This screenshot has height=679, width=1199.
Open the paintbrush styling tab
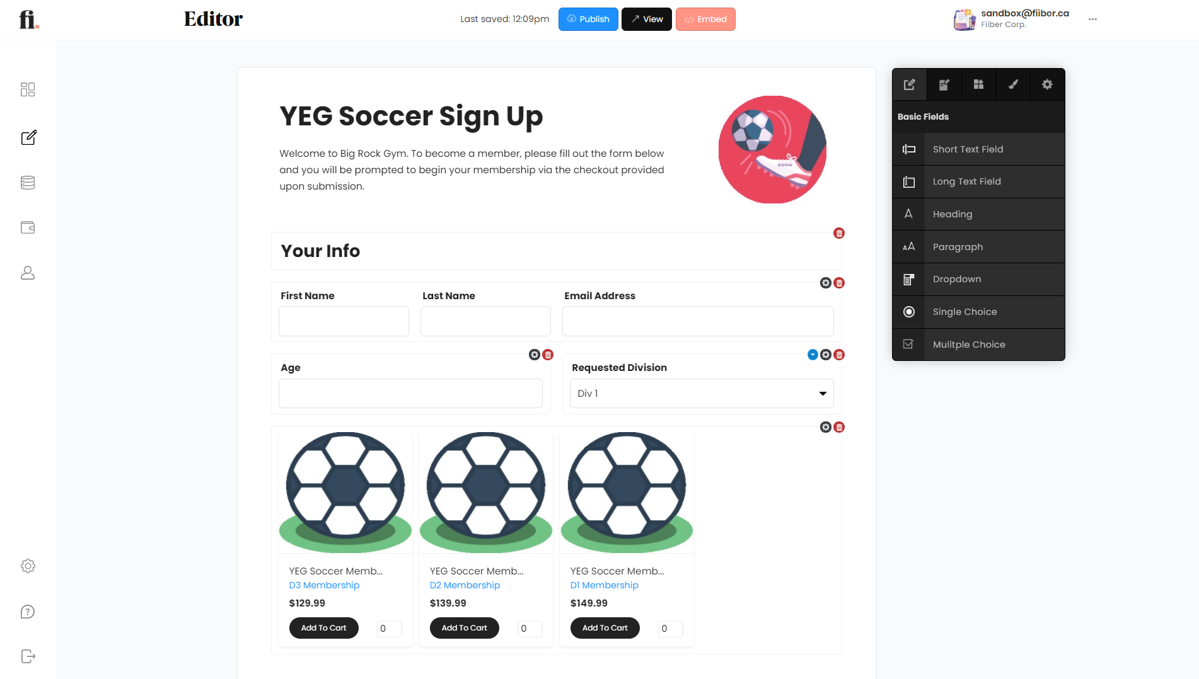point(1013,84)
